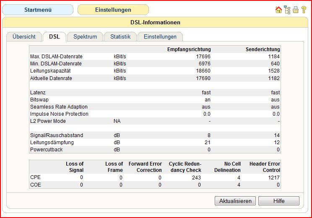Click the Impulse Noise Protection label
The image size is (312, 218).
[x=59, y=114]
